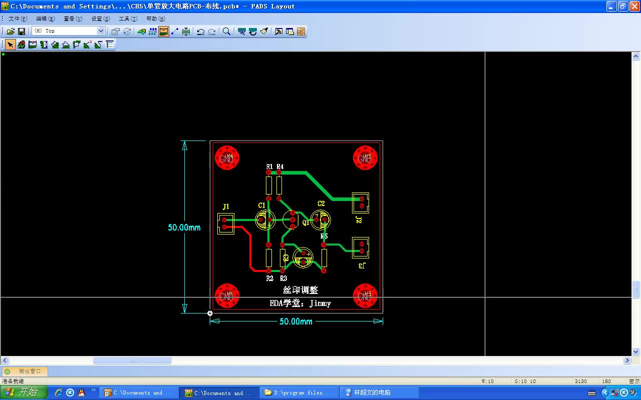This screenshot has width=641, height=400.
Task: Open the BGA fanout toolbar icon
Action: [x=186, y=31]
